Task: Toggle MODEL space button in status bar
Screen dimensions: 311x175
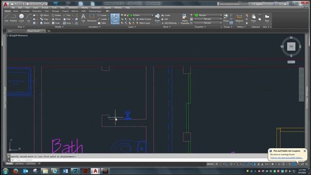Action: coord(210,164)
